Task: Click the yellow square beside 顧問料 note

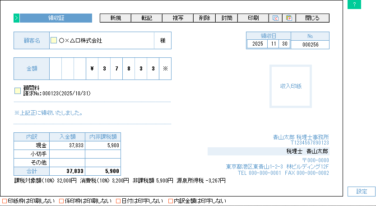Action: (18, 91)
